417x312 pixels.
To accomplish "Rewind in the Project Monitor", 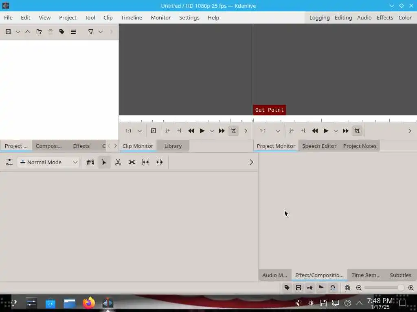I will tap(315, 131).
